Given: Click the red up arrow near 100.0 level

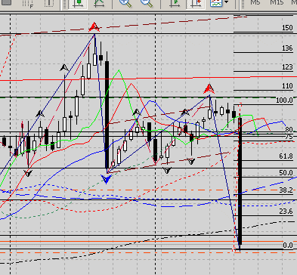Looking at the screenshot, I should pyautogui.click(x=209, y=89).
